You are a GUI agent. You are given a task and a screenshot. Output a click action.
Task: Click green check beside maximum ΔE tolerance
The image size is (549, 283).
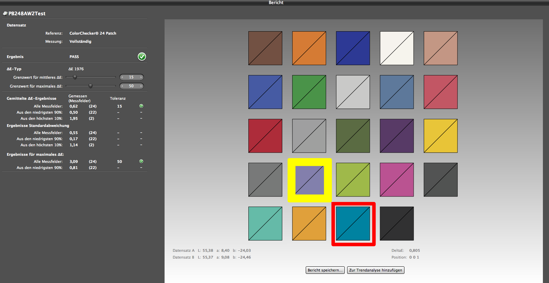coord(141,162)
